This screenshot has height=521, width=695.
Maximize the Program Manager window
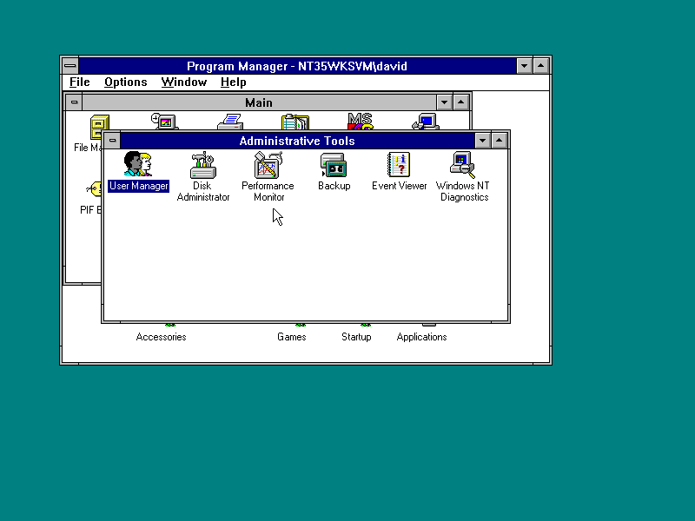point(541,66)
